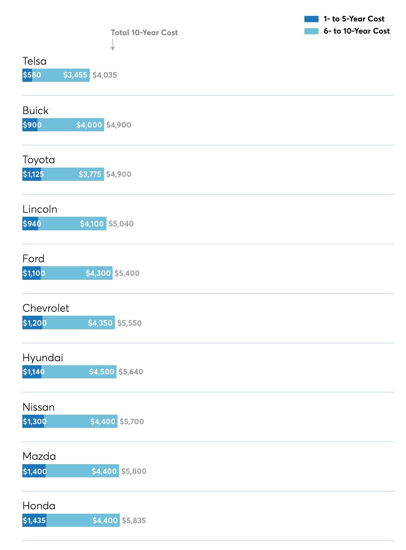Click Ford's light blue $4,300 bar segment
Screen dimensions: 406x550
[76, 273]
